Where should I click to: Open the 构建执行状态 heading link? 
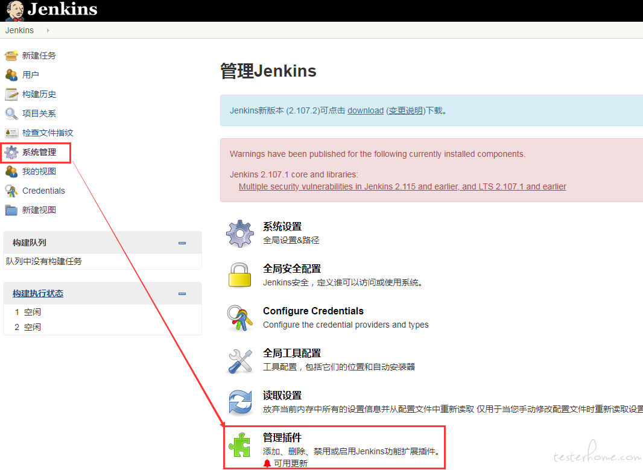coord(38,293)
